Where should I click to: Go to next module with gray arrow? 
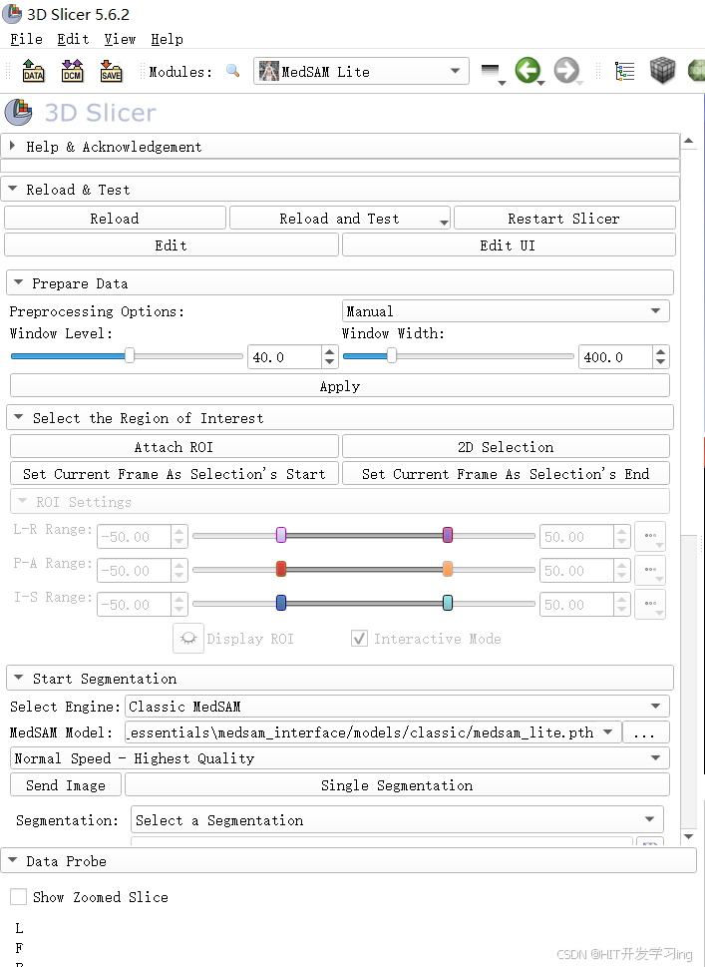click(567, 71)
